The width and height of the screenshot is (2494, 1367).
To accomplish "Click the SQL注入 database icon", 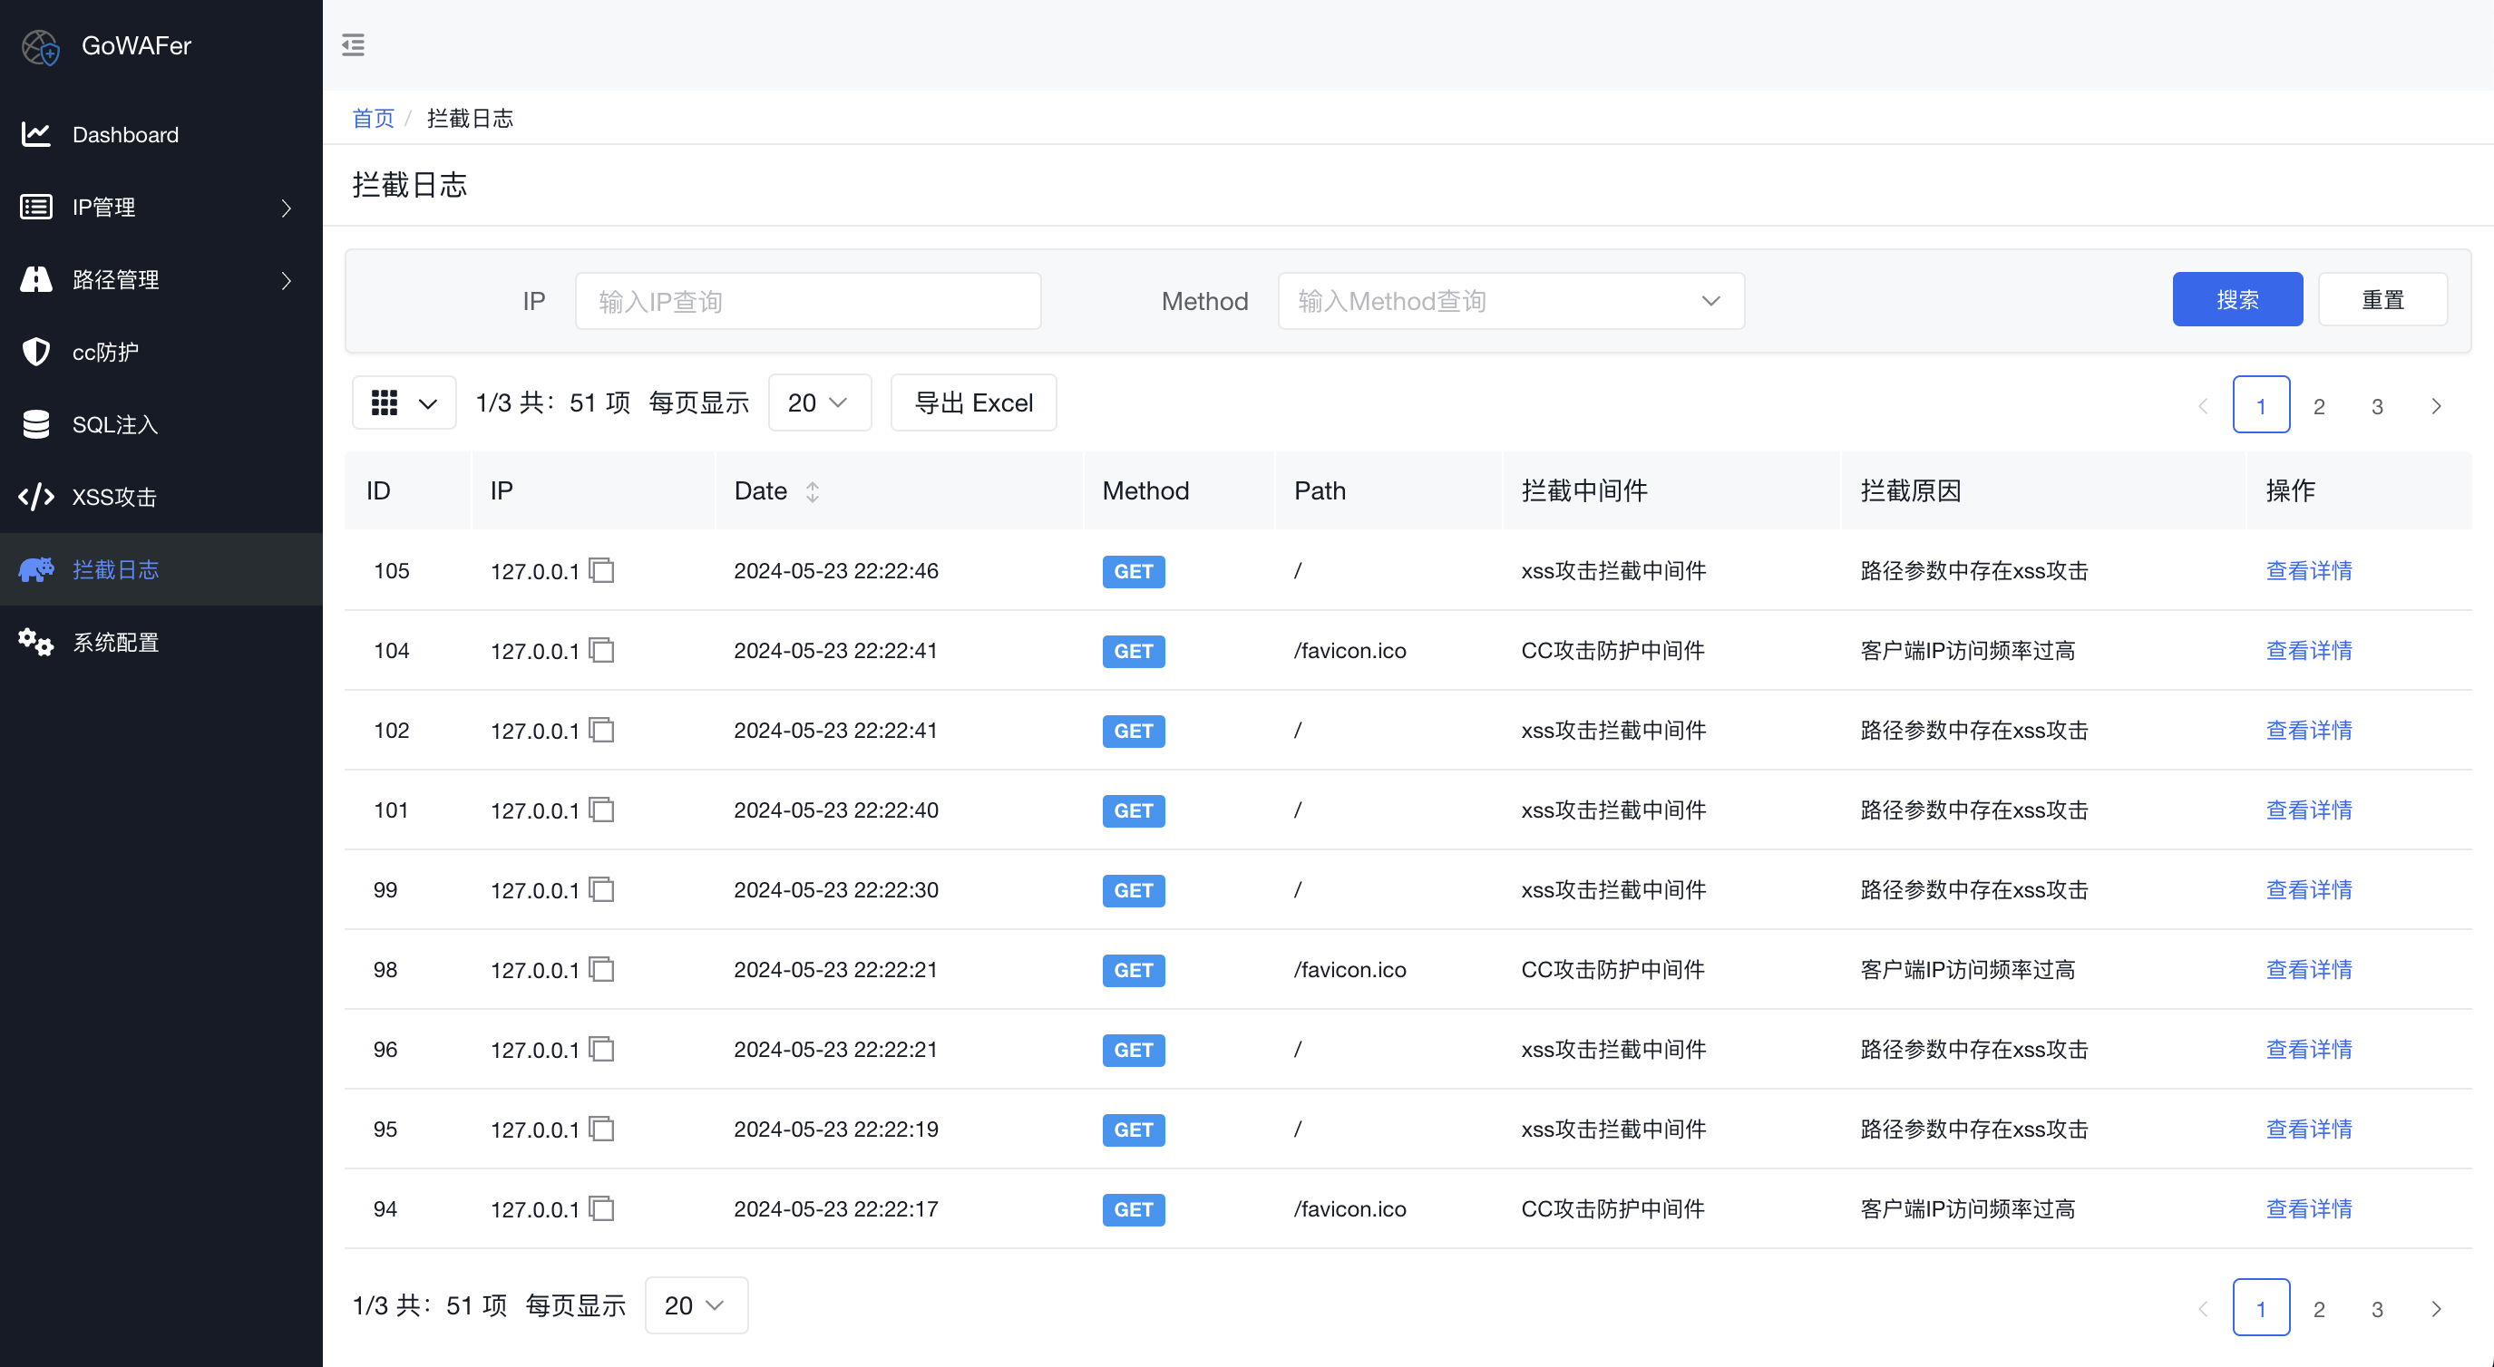I will pos(35,425).
